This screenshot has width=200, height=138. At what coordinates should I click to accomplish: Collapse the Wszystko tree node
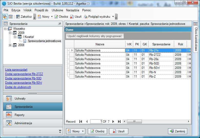tap(5, 29)
